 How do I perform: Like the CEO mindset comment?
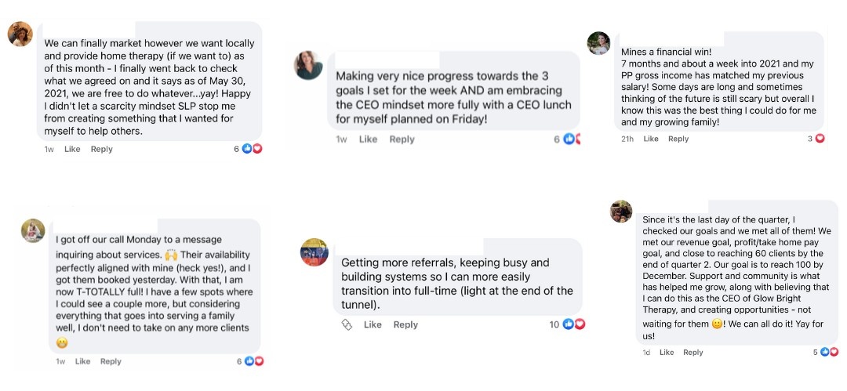pyautogui.click(x=368, y=139)
